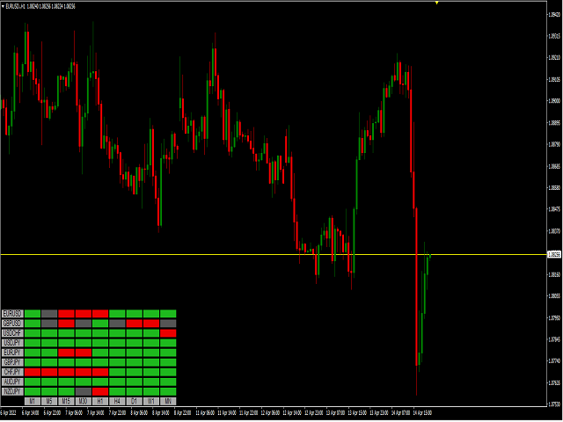Click the green USDJPY H4 signal cell
The image size is (563, 422).
click(117, 343)
